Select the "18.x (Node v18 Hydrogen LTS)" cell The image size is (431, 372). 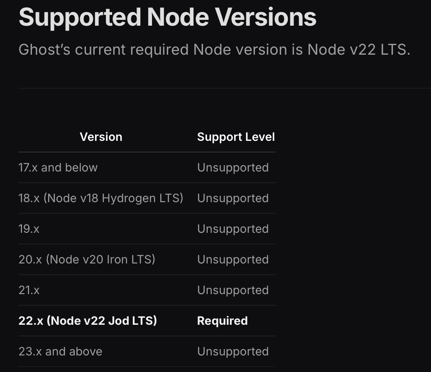coord(101,198)
